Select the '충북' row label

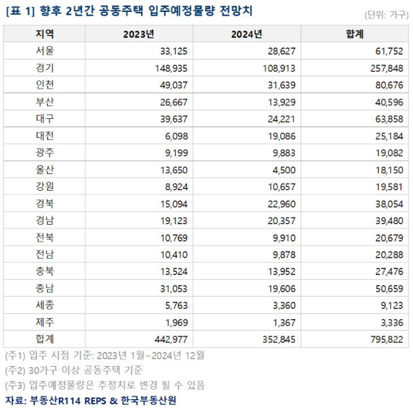(45, 272)
